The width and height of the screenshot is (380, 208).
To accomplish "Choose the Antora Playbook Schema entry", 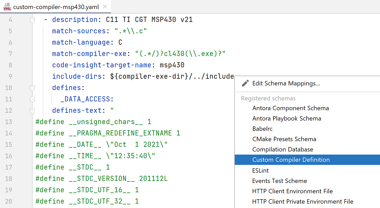I will 287,118.
